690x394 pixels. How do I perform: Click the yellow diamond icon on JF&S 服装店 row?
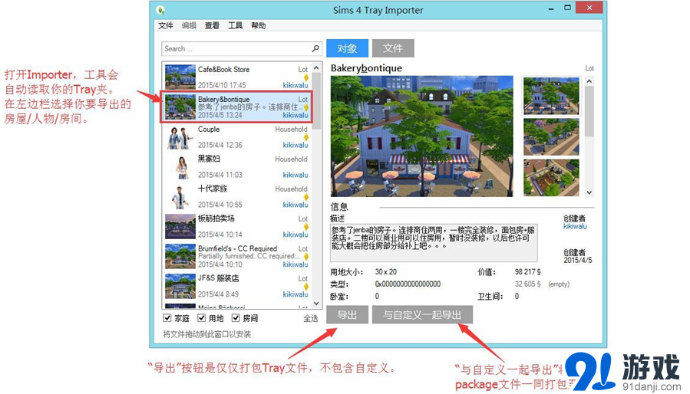point(305,287)
